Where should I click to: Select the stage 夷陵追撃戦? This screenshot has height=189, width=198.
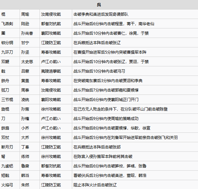51,71
